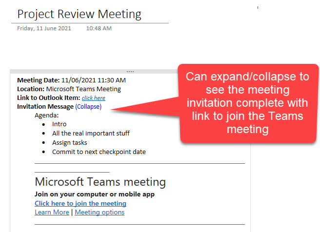
Task: Place cursor in the Intro bullet item
Action: tap(60, 124)
